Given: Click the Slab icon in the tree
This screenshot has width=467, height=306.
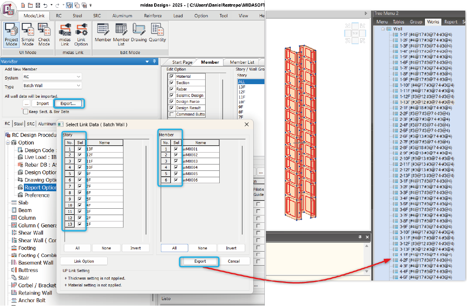Looking at the screenshot, I should point(14,203).
